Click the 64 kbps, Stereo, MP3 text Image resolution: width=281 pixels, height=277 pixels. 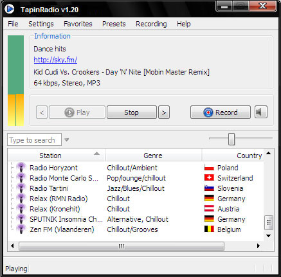67,83
